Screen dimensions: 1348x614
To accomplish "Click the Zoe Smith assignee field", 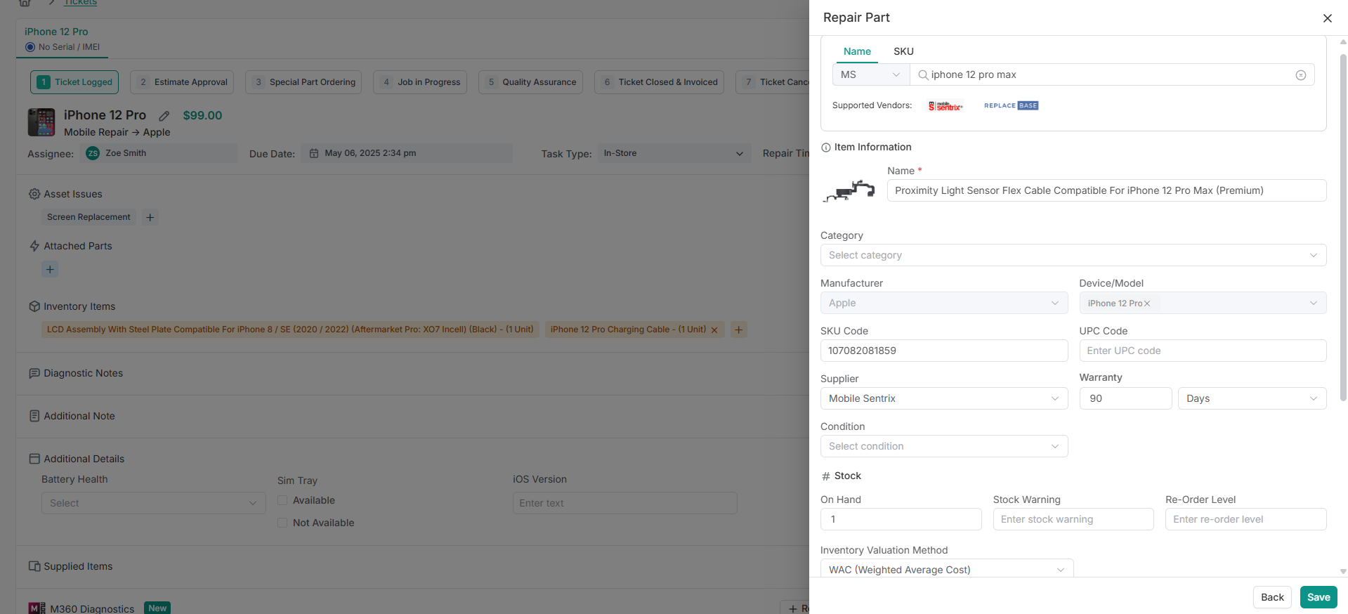I will click(159, 153).
